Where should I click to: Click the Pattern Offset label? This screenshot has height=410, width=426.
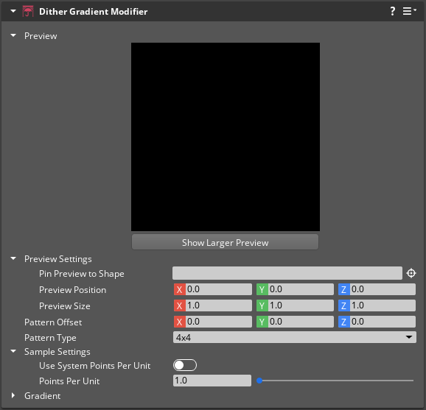(x=53, y=322)
